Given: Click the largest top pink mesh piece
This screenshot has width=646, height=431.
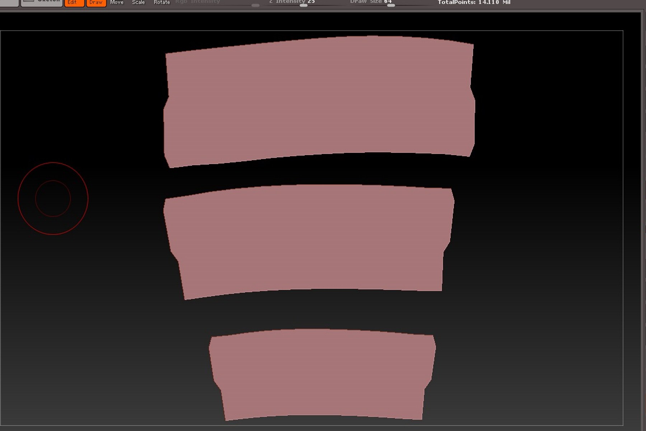Looking at the screenshot, I should pyautogui.click(x=319, y=101).
